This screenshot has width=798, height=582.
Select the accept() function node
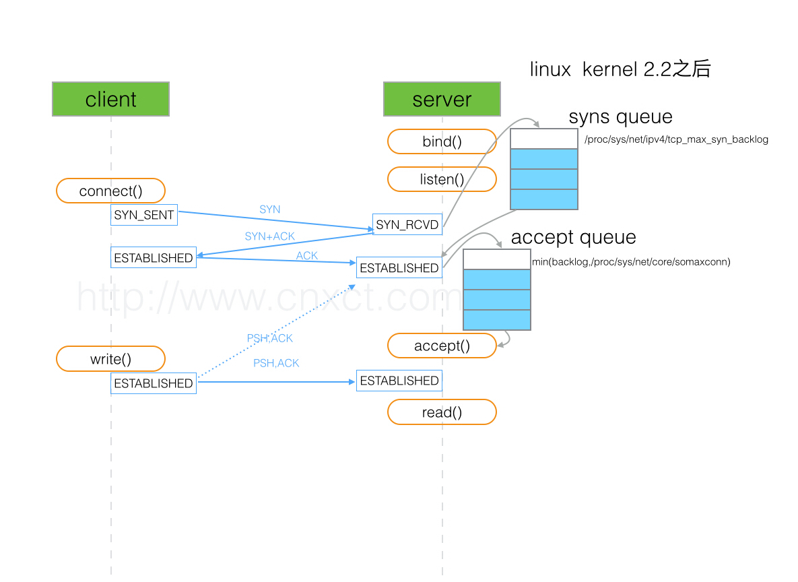(x=442, y=346)
